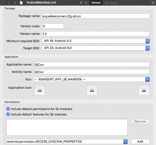Open the Minimum required SDK dropdown
This screenshot has width=156, height=145.
[x=147, y=41]
